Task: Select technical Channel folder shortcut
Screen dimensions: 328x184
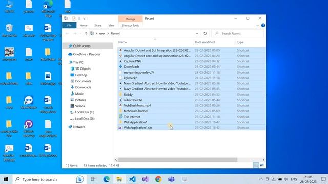Action: click(192, 111)
